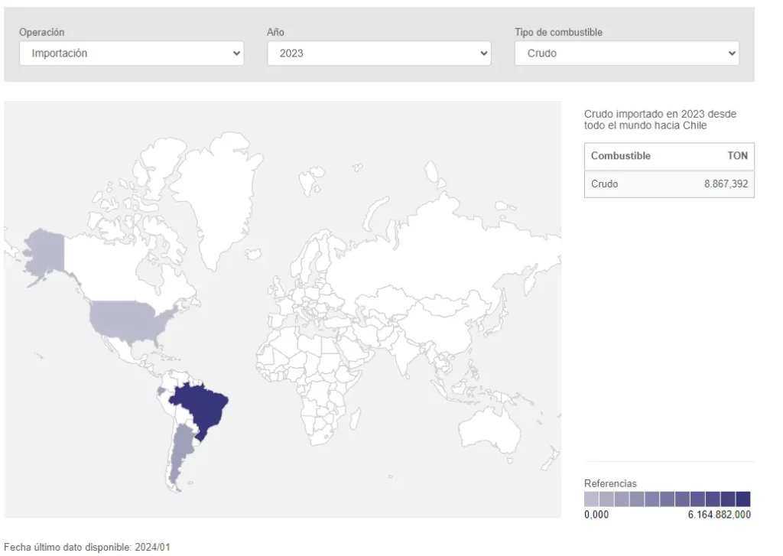Click the lightest swatch in Referencias legend
Image resolution: width=783 pixels, height=556 pixels.
(592, 499)
